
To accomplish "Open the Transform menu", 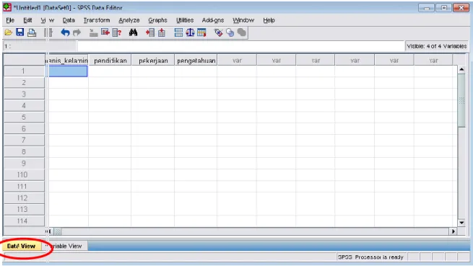I will pyautogui.click(x=97, y=20).
